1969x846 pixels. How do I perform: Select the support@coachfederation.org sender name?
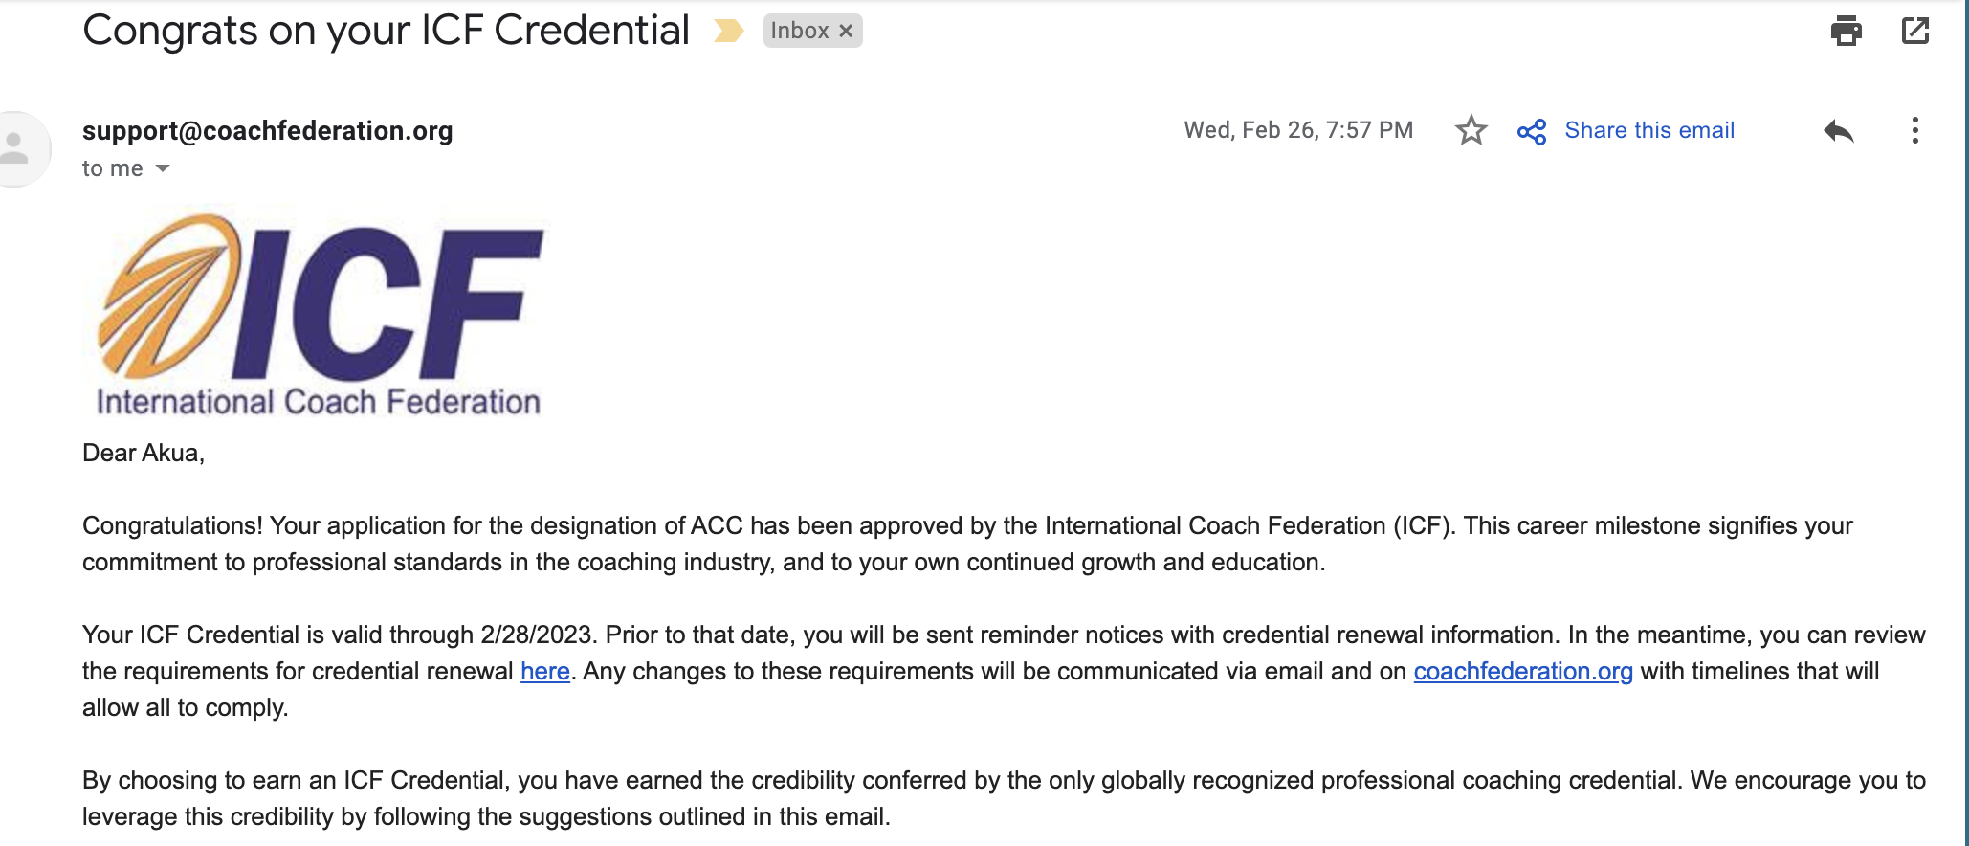(x=268, y=130)
